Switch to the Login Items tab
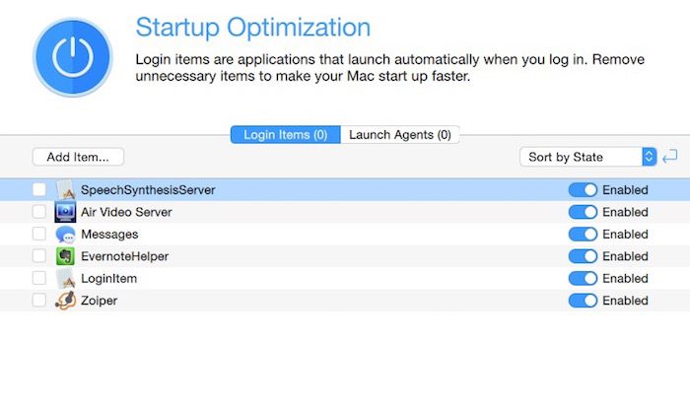The width and height of the screenshot is (690, 411). click(285, 135)
